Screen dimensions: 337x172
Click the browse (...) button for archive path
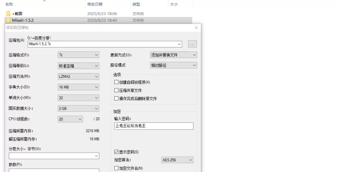tap(193, 44)
